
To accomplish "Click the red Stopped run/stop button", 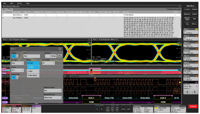I will [x=193, y=106].
